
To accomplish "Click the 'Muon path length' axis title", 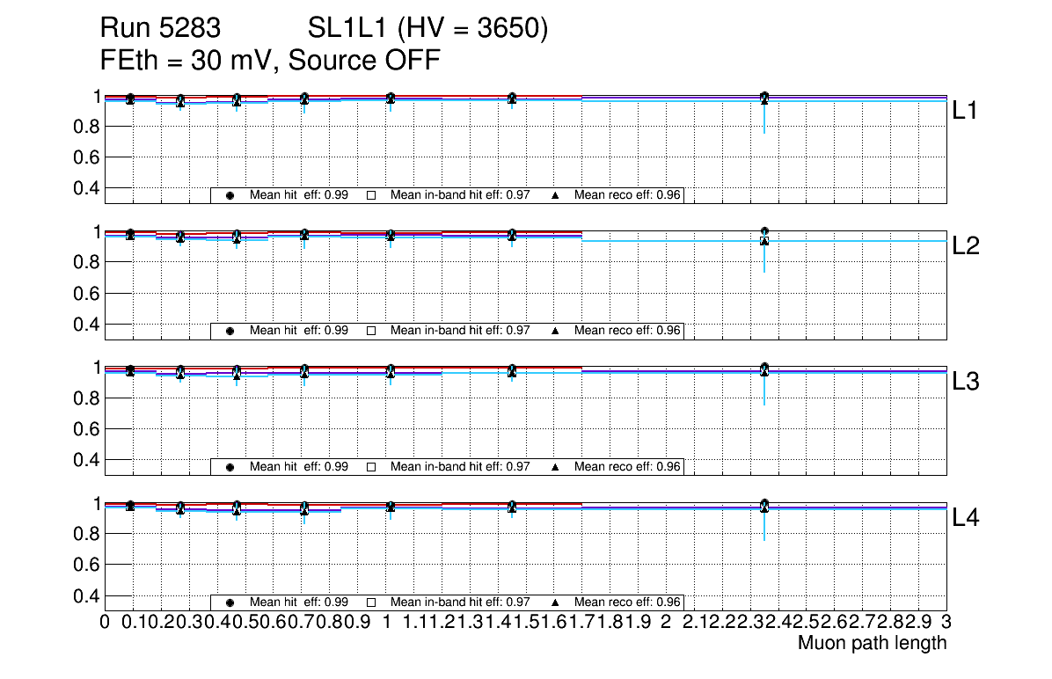I will (872, 643).
